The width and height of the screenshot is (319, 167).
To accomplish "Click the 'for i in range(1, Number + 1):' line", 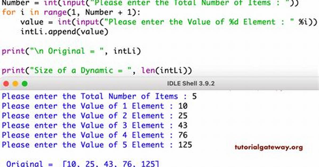I will (71, 12).
